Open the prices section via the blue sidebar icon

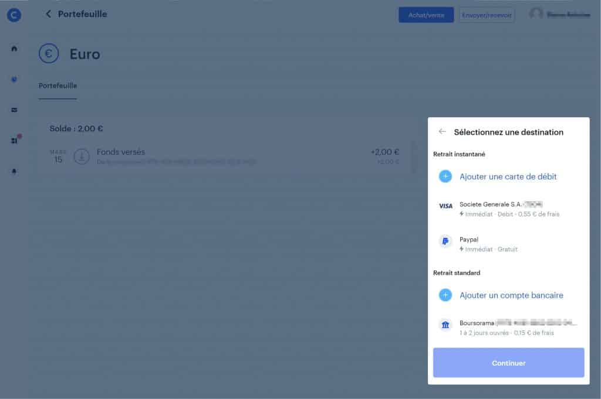[x=13, y=80]
